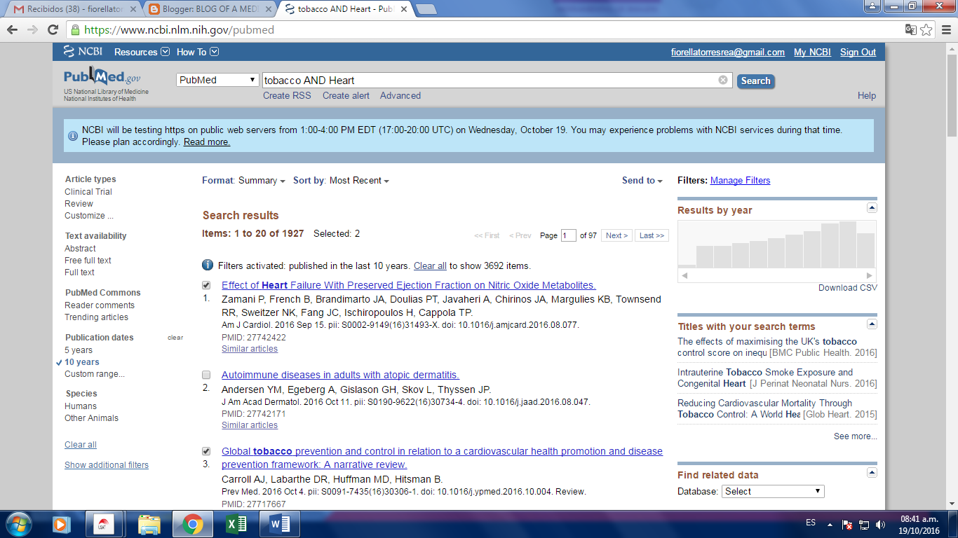Click Chrome icon in taskbar
The width and height of the screenshot is (958, 538).
[192, 524]
